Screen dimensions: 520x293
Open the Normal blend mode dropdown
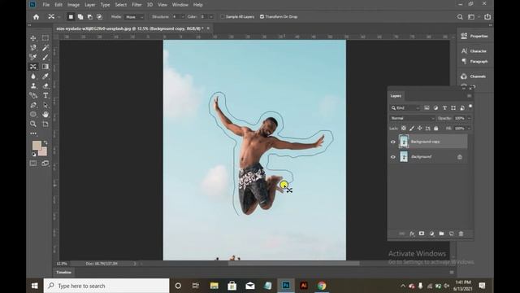(x=412, y=118)
